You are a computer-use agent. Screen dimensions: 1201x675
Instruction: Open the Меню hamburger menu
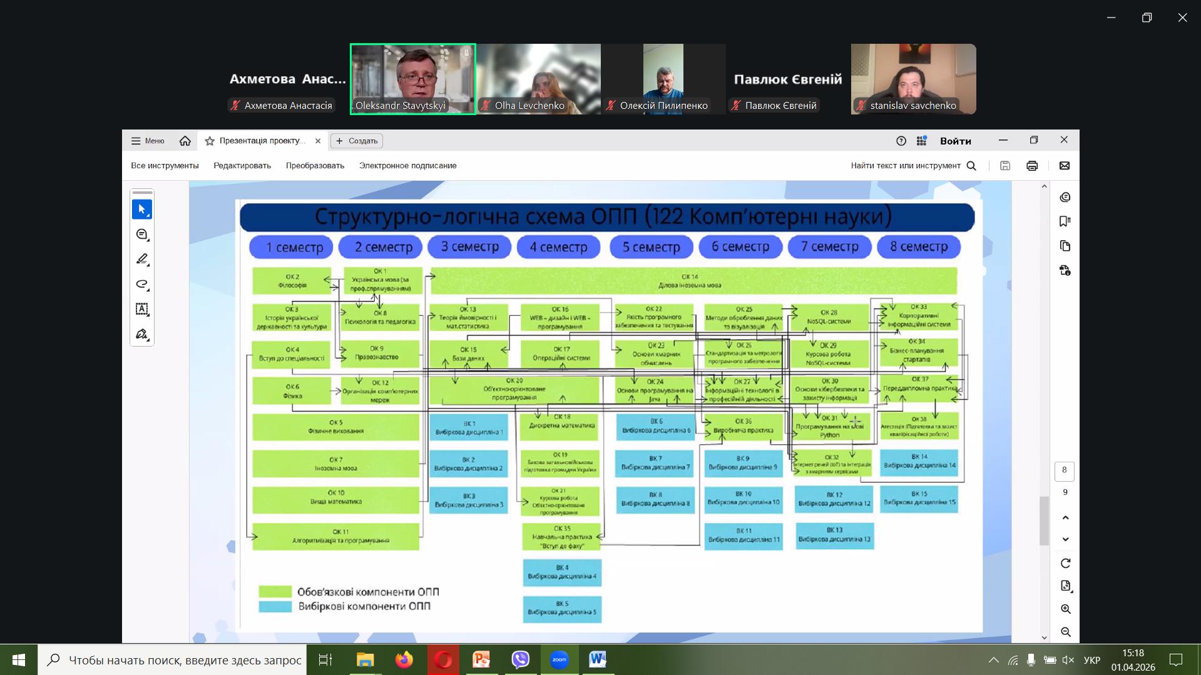pos(148,141)
